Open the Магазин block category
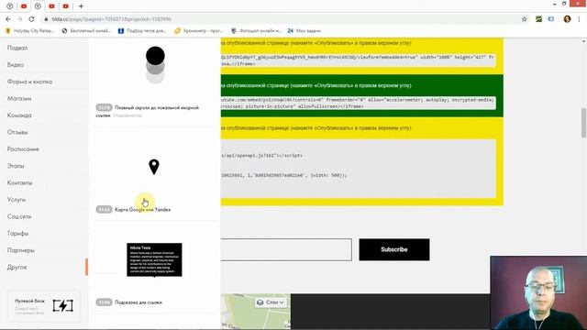 pos(19,98)
